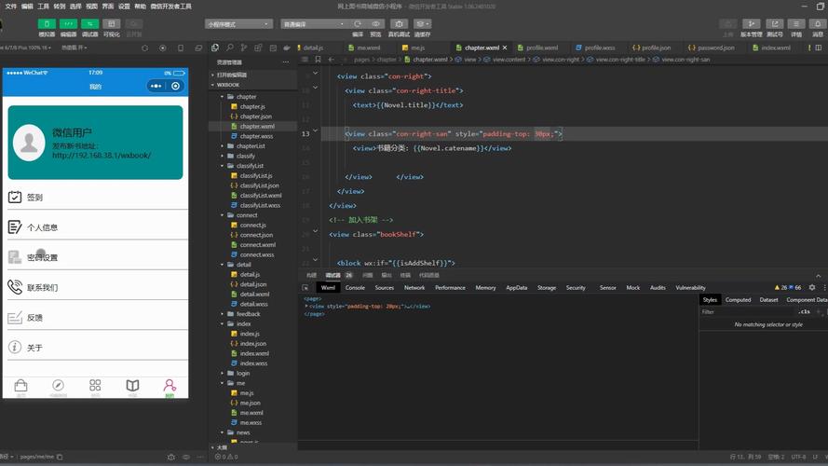This screenshot has width=828, height=466.
Task: Click the real device debugging icon (真机调试)
Action: [399, 24]
